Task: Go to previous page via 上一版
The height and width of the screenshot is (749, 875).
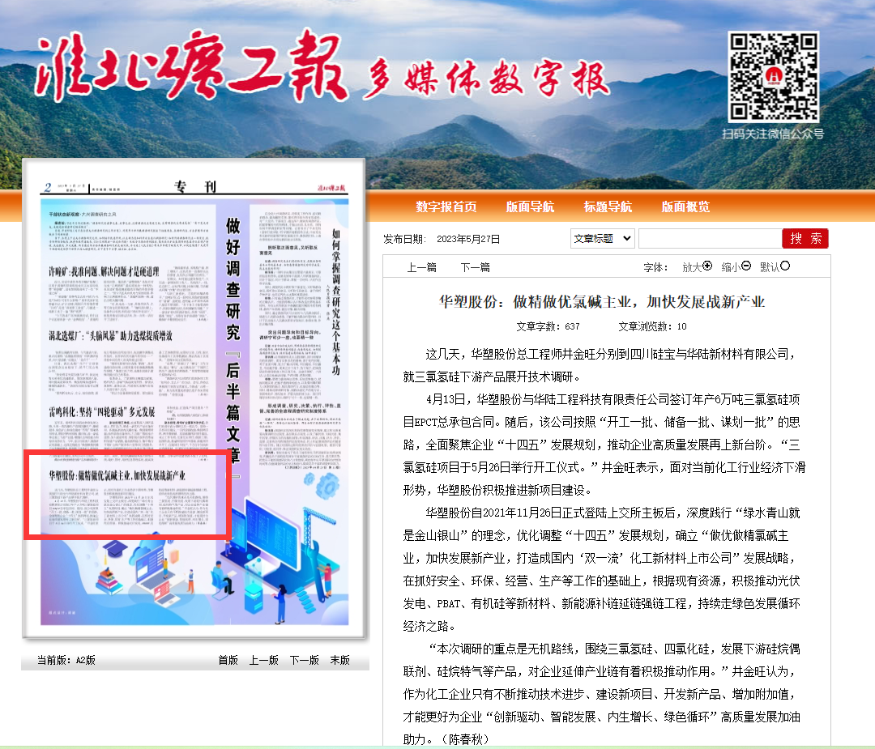Action: coord(263,660)
